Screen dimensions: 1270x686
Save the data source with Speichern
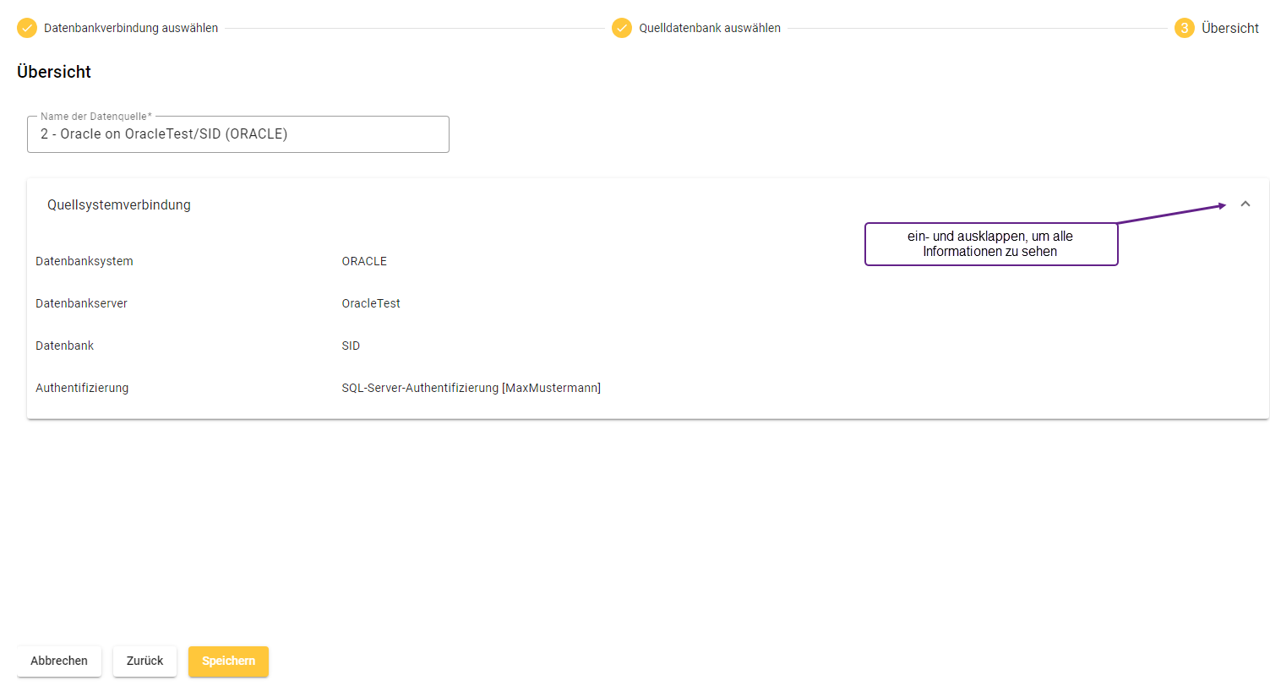[228, 661]
